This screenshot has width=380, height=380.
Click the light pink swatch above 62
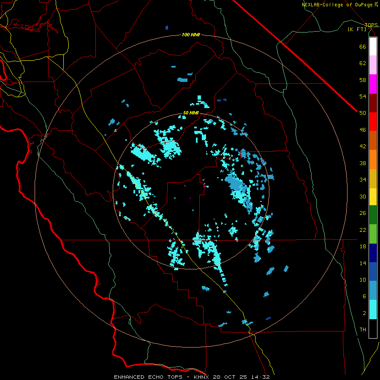(x=373, y=65)
